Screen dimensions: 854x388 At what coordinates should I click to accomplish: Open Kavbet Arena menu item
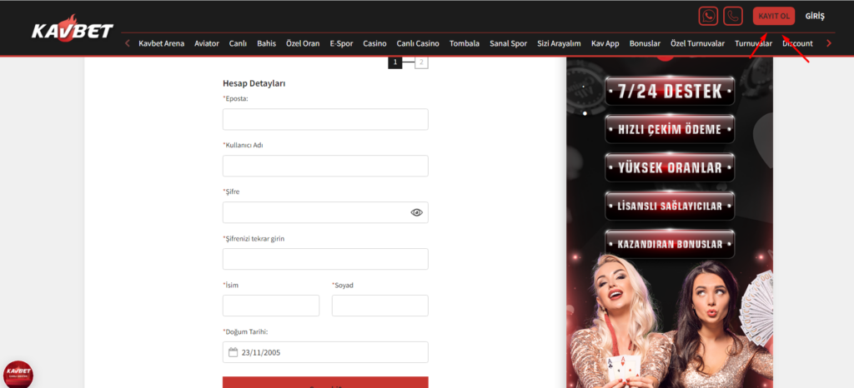tap(161, 43)
